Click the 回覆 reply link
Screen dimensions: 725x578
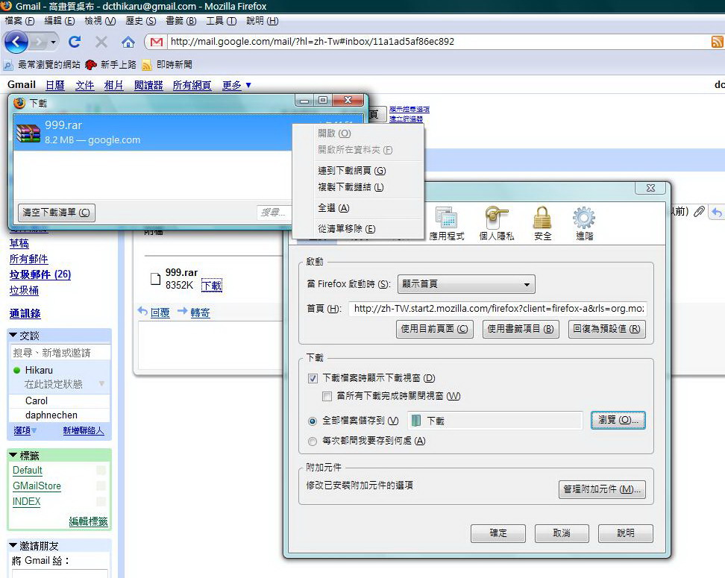[160, 312]
